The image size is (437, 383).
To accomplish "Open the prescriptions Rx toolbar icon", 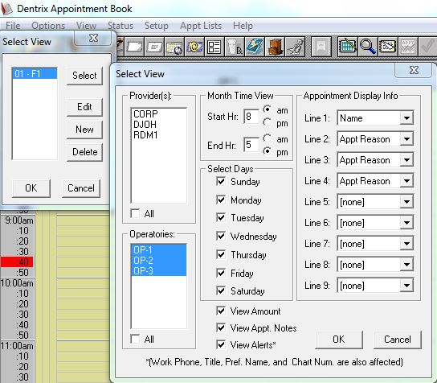I will (x=234, y=47).
